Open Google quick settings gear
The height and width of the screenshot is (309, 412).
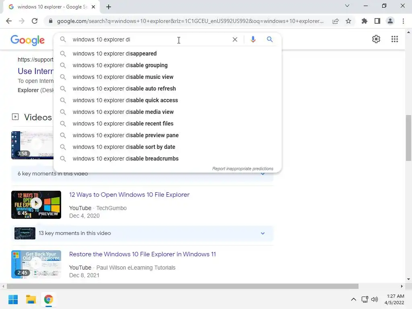(x=376, y=39)
